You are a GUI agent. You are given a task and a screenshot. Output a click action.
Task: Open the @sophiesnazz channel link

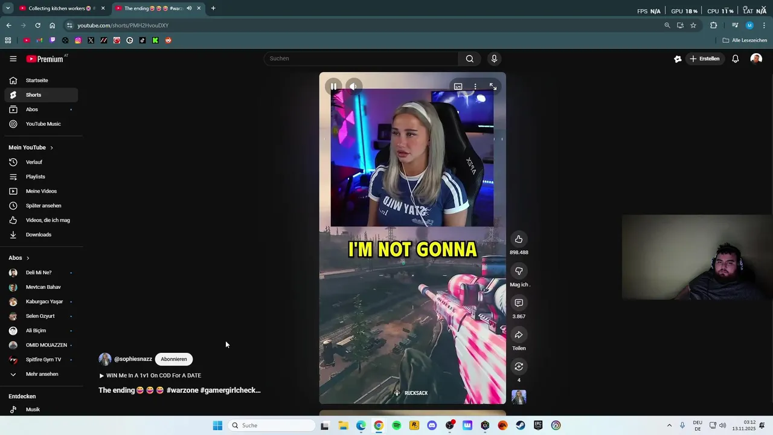pos(133,359)
